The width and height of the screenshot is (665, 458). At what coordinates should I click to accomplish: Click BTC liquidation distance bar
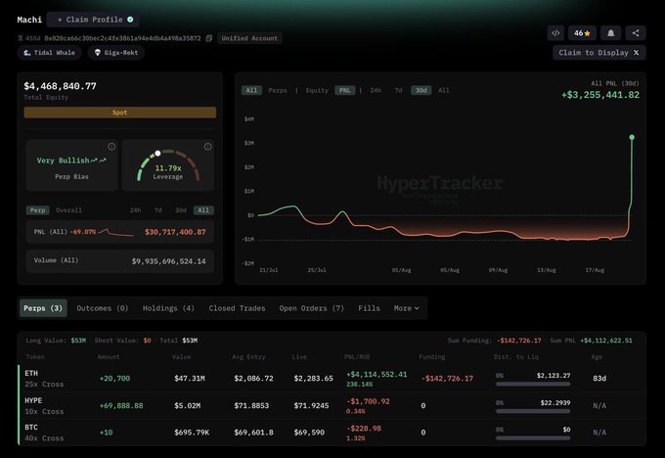coord(533,437)
